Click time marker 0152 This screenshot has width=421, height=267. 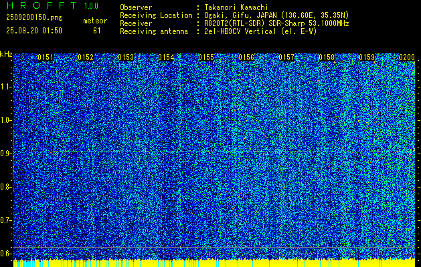pyautogui.click(x=86, y=57)
